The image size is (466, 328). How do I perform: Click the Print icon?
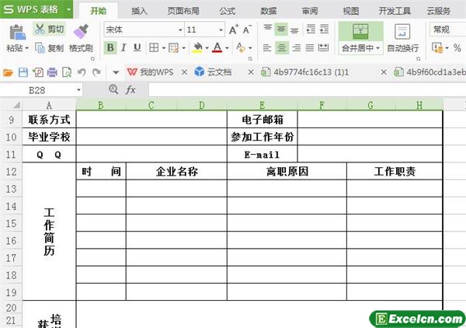pos(52,72)
